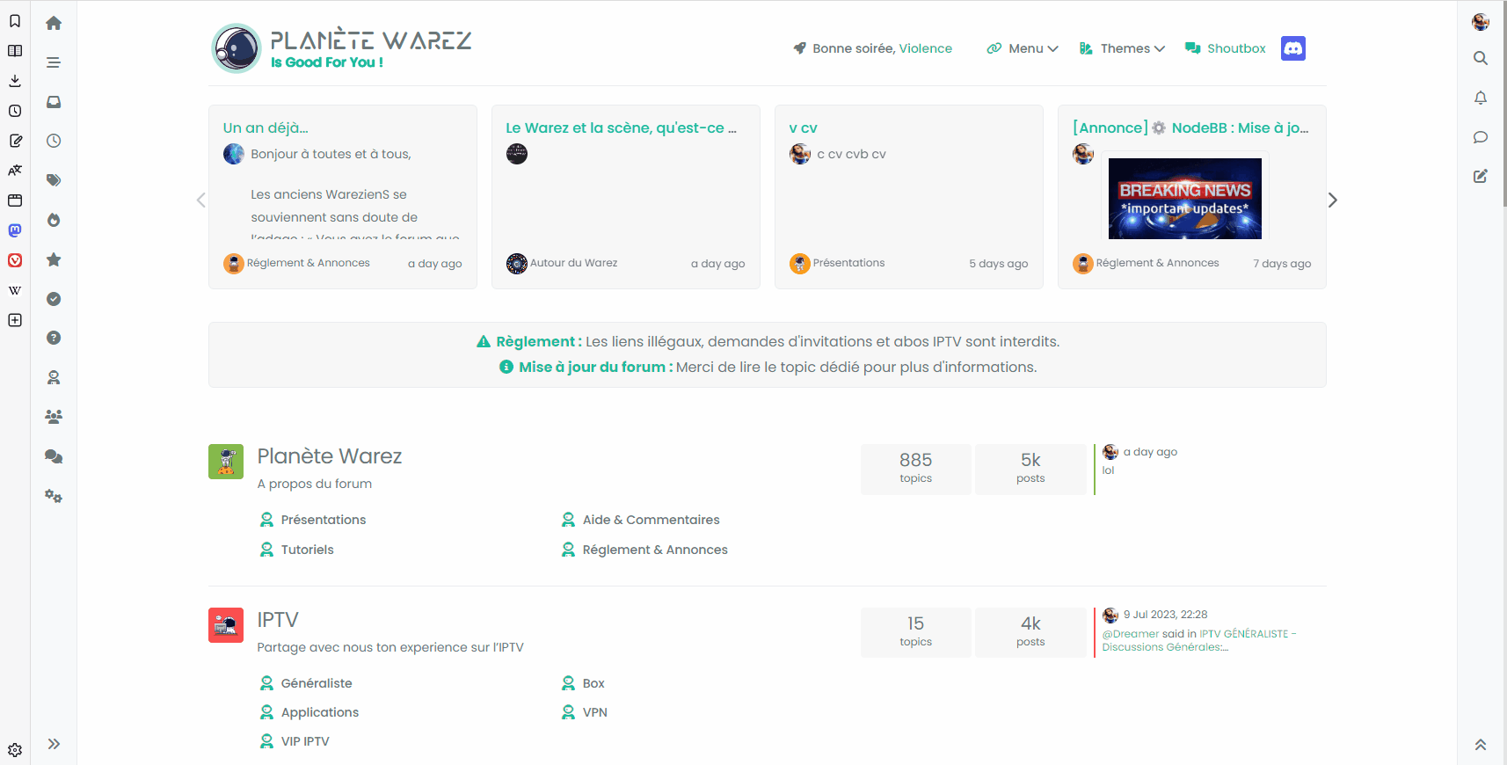Click the search magnifier icon
The height and width of the screenshot is (765, 1507).
coord(1481,58)
